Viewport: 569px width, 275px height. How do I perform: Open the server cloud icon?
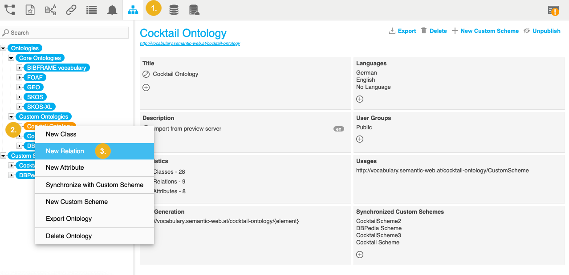pos(194,10)
